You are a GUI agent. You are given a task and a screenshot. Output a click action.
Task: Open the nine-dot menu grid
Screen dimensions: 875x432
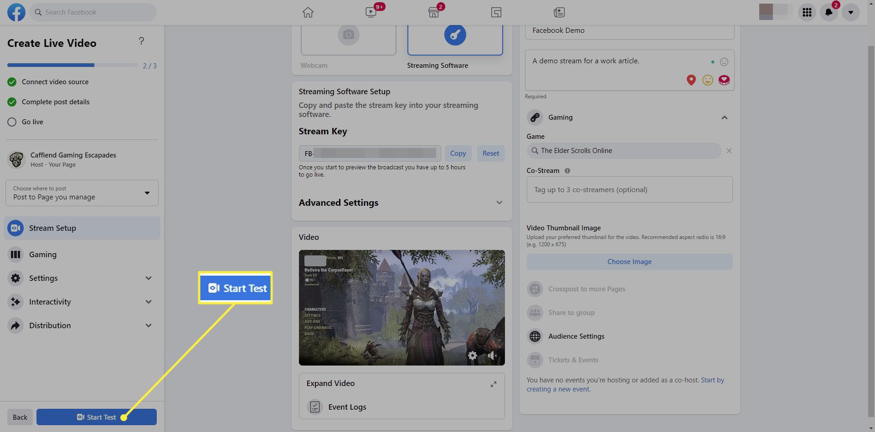point(807,12)
